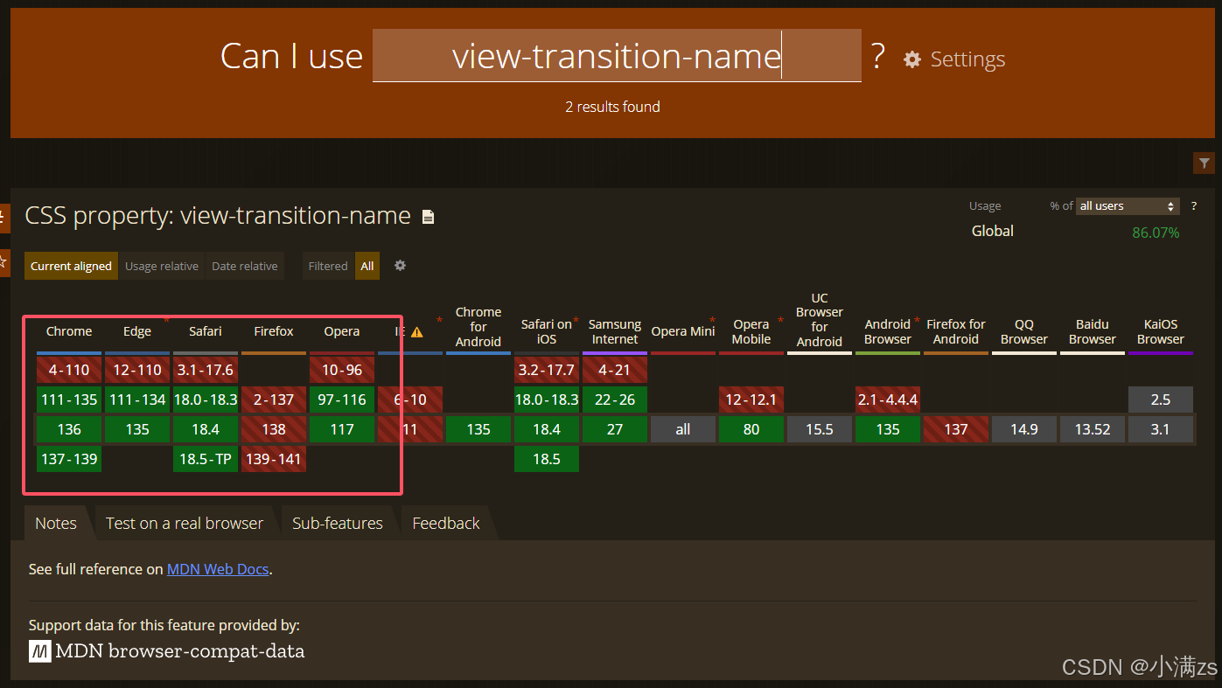1222x688 pixels.
Task: Click Safari on iOS header
Action: (547, 331)
